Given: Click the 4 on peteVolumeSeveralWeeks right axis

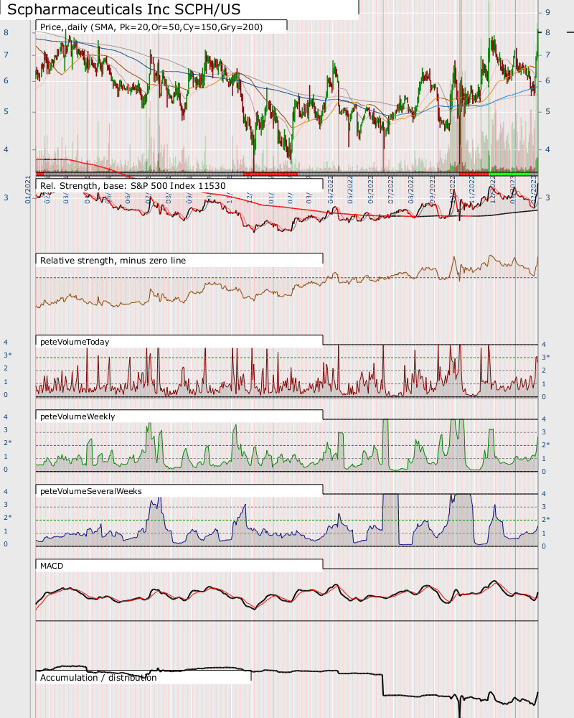Looking at the screenshot, I should click(544, 494).
